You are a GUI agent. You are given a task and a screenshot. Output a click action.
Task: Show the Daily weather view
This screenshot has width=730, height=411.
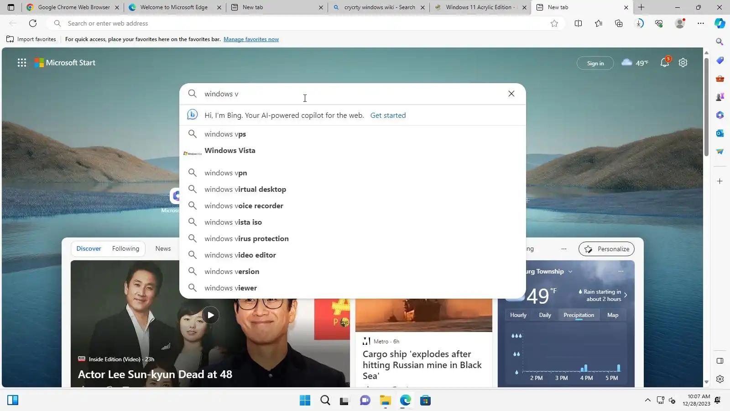[545, 315]
